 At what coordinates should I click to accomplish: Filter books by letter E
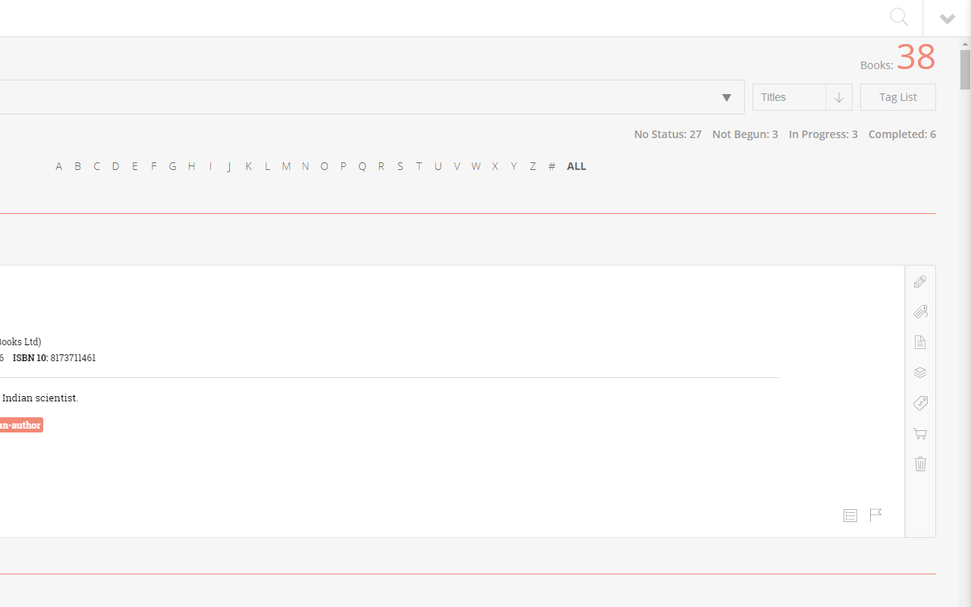click(134, 166)
